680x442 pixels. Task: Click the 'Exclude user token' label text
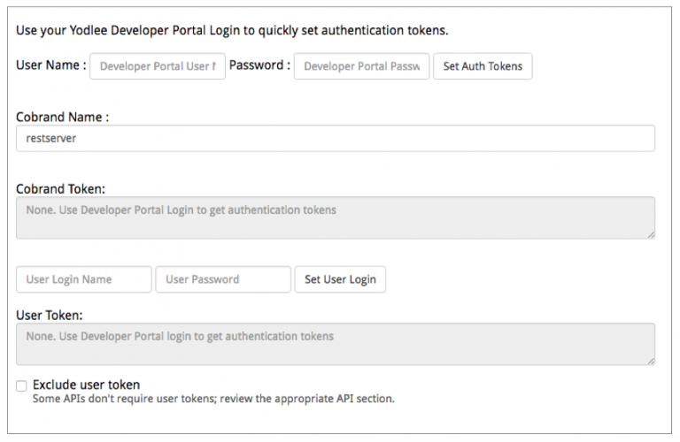point(86,385)
